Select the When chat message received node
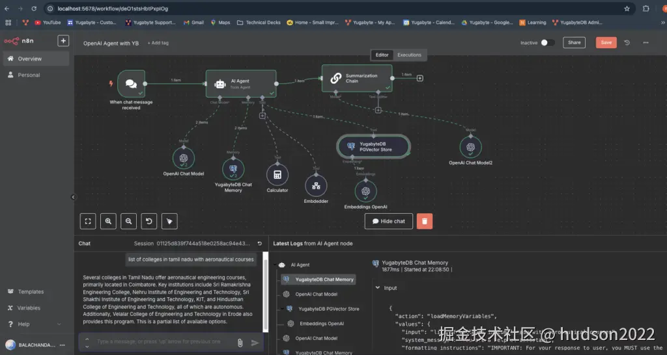667x355 pixels. point(131,84)
